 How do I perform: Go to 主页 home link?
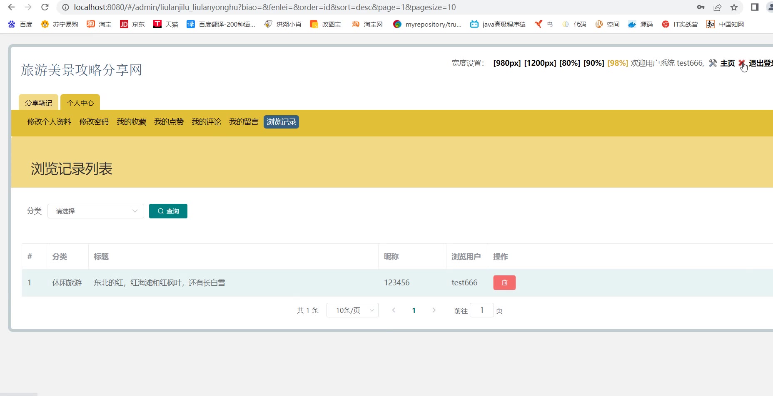click(x=728, y=63)
